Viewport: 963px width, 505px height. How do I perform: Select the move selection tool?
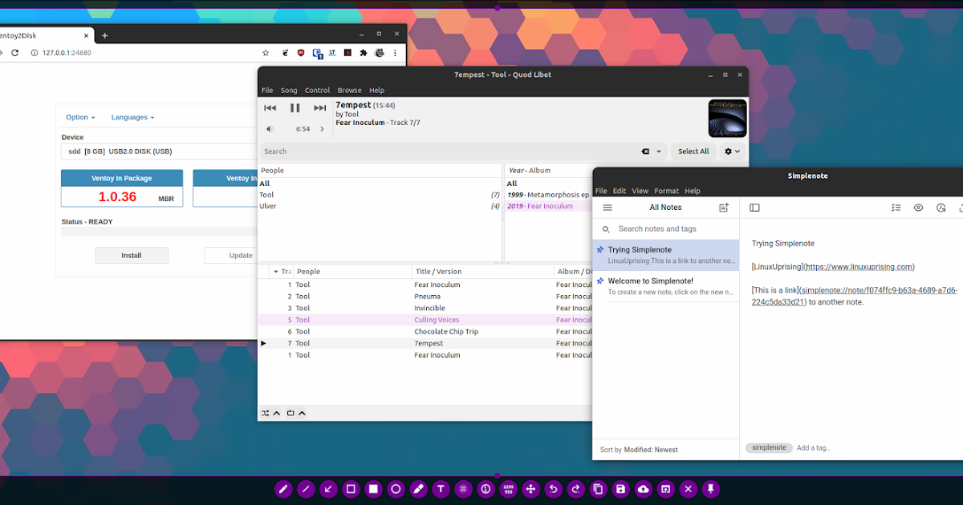click(530, 489)
